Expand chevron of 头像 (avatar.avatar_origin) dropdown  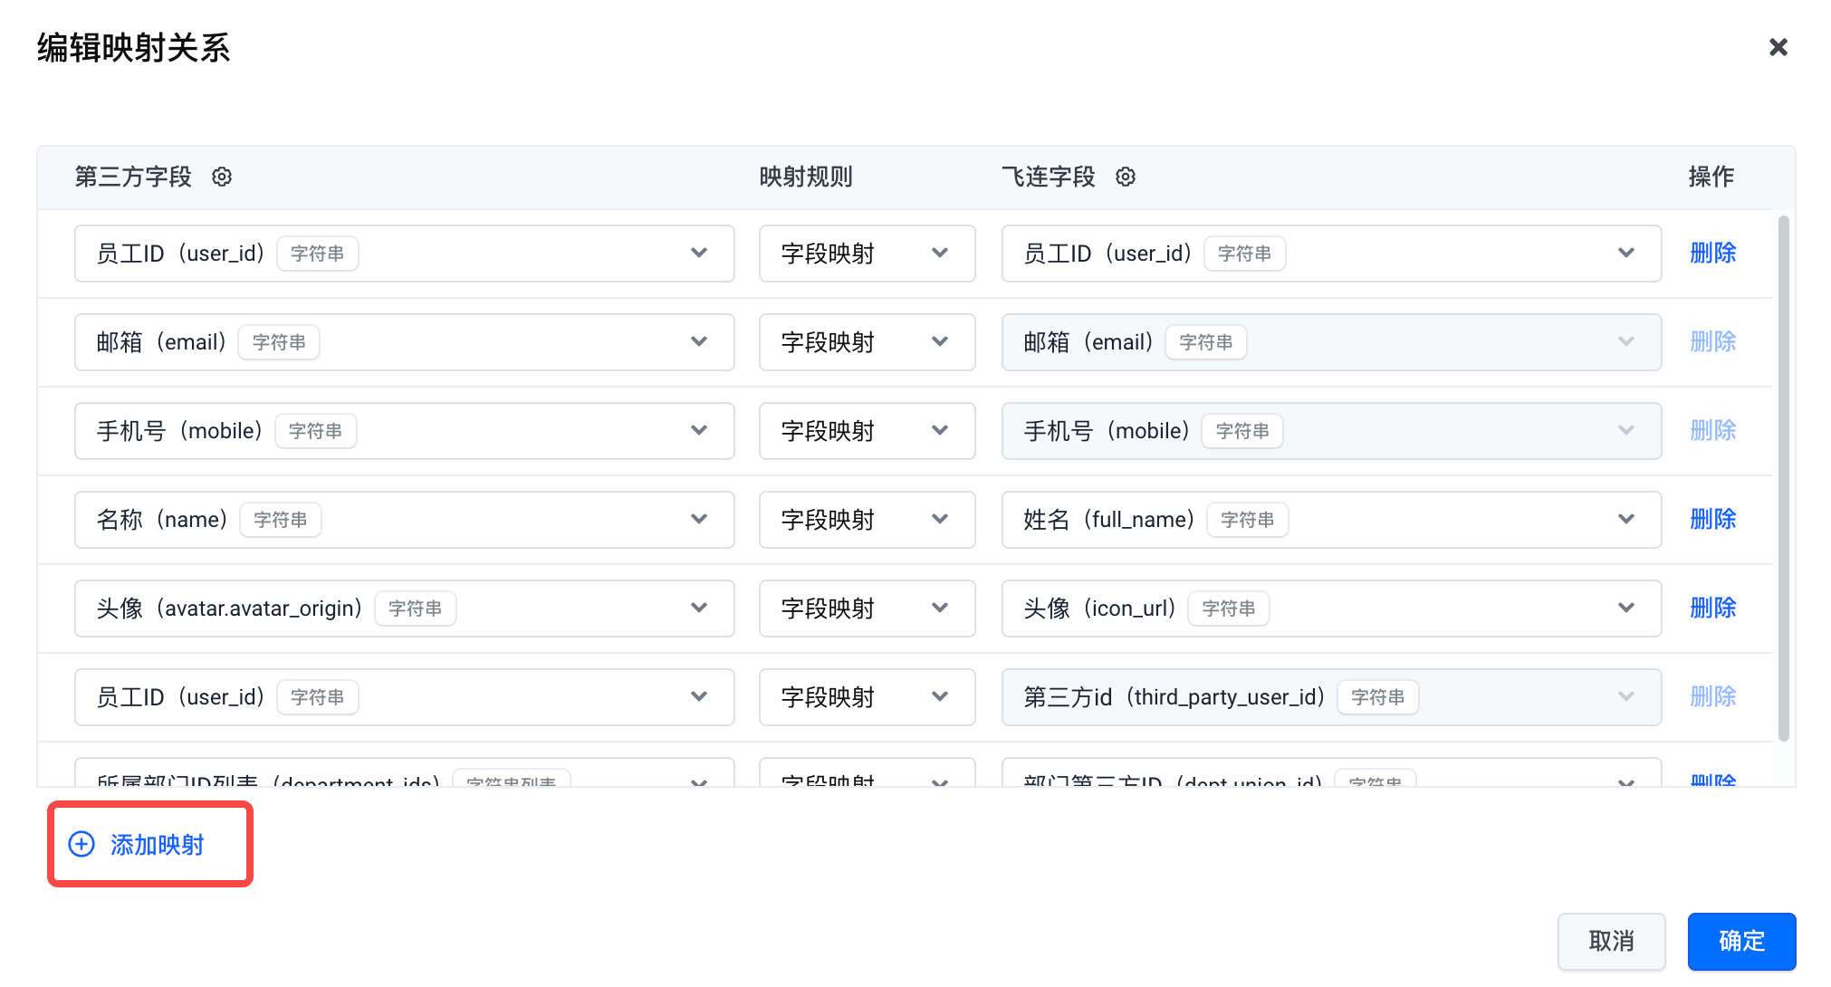[x=698, y=608]
